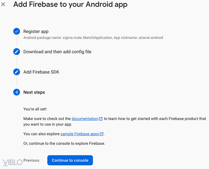Select the Next steps heading
209x169 pixels.
[x=34, y=92]
